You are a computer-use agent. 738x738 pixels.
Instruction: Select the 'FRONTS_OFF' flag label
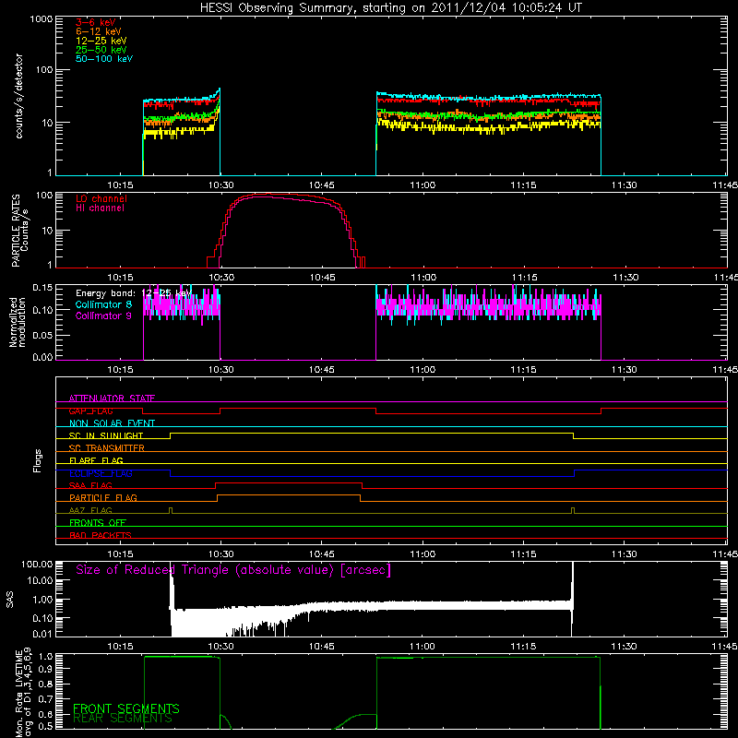(98, 522)
